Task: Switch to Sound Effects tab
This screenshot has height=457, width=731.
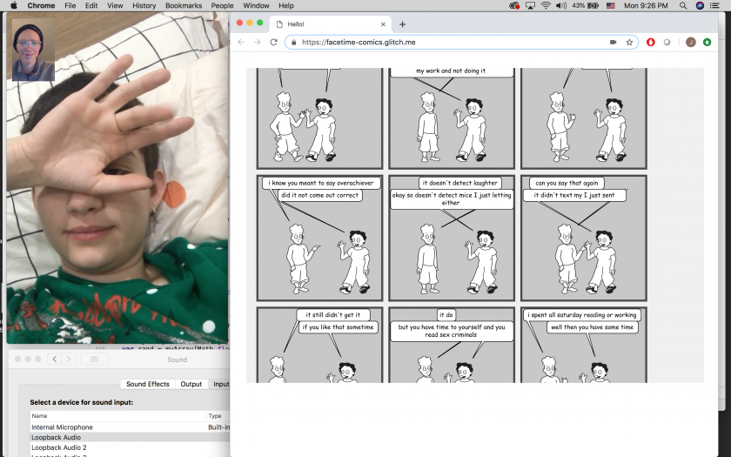Action: pyautogui.click(x=148, y=384)
